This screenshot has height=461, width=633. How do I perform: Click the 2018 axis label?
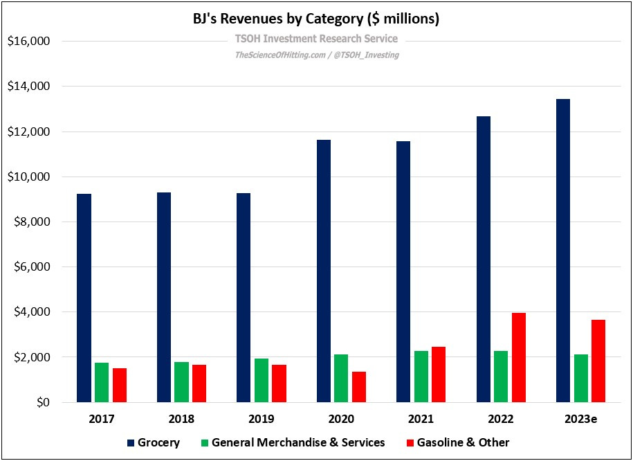coord(181,419)
